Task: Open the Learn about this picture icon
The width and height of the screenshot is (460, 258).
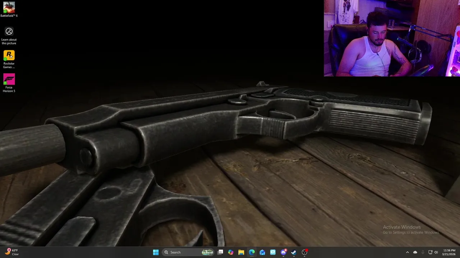Action: tap(9, 36)
